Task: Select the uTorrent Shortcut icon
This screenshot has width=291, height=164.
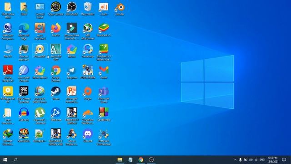Action: pos(40,116)
